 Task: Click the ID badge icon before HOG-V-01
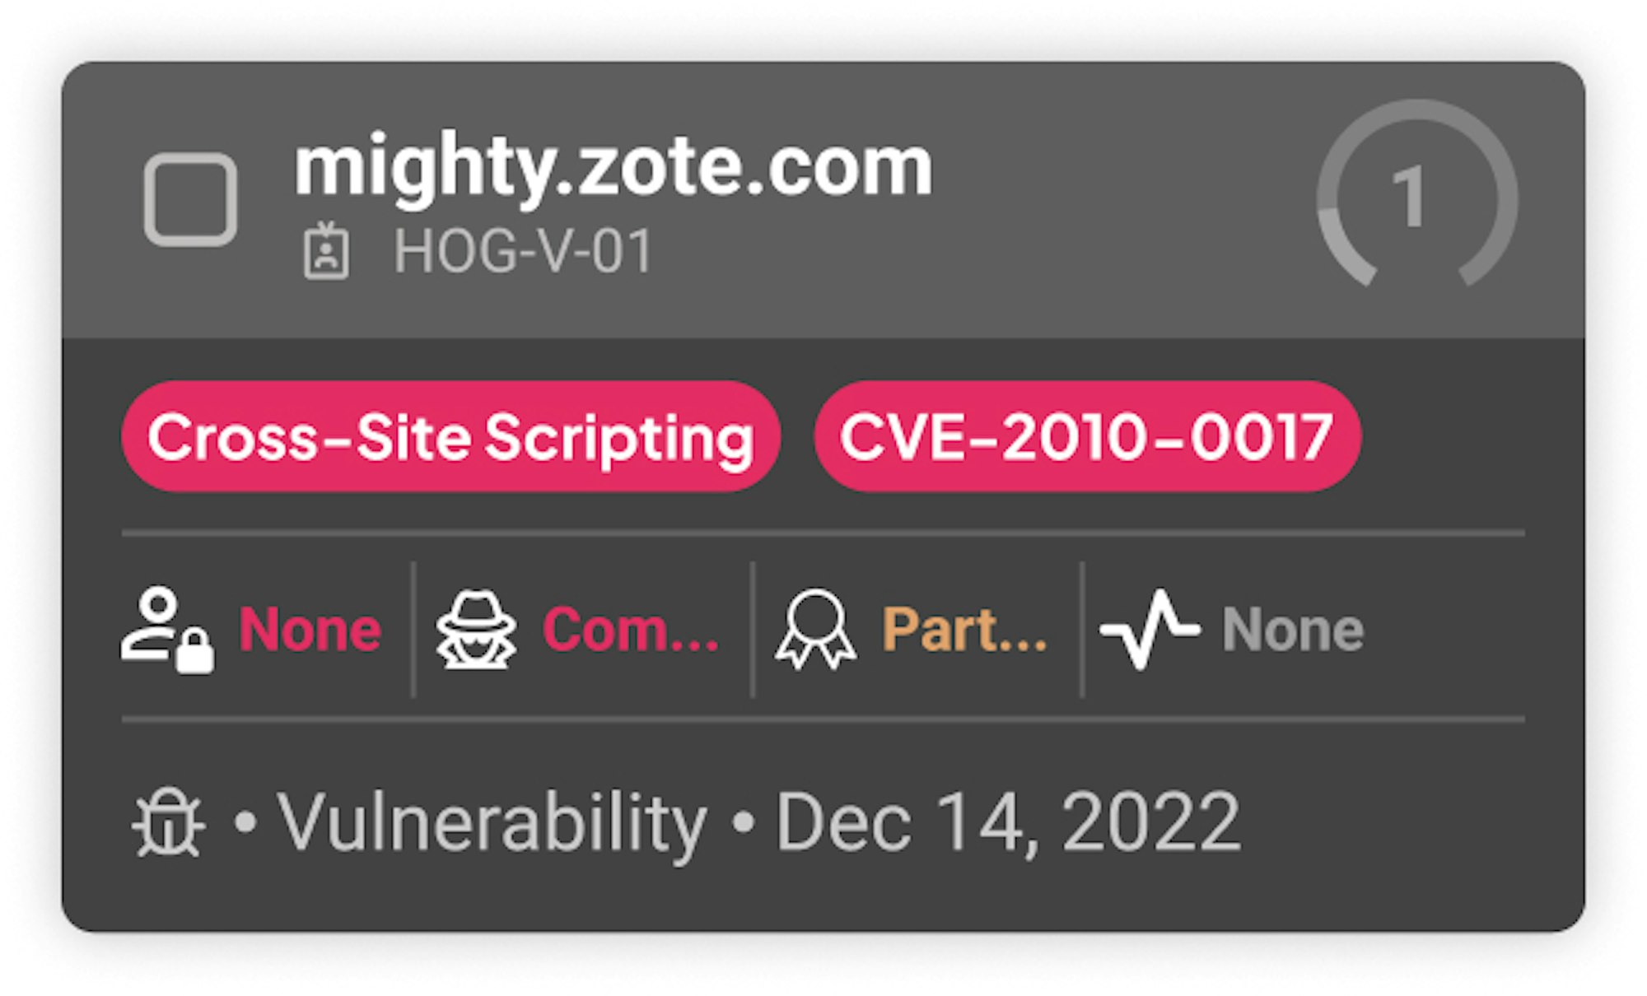[x=326, y=251]
